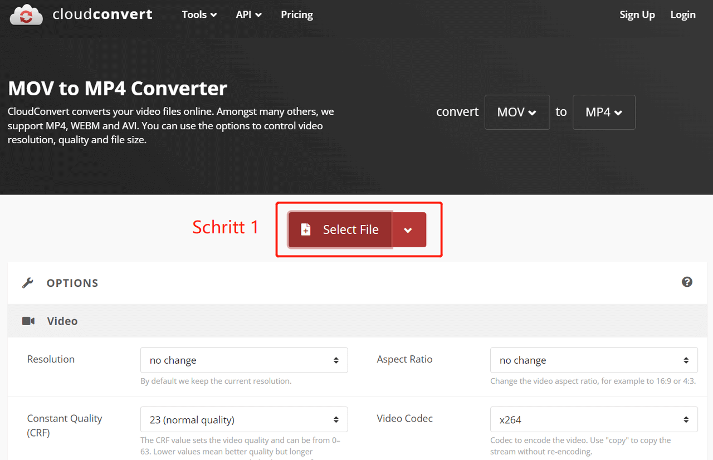Open the Constant Quality CRF dropdown
713x460 pixels.
[x=244, y=419]
